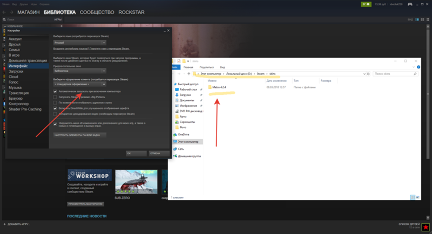Switch library to list view icon
This screenshot has height=234, width=432.
422,19
